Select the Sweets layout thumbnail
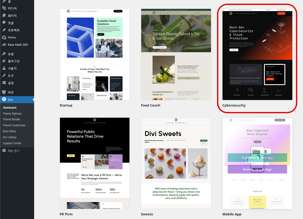This screenshot has height=219, width=303. tap(176, 163)
